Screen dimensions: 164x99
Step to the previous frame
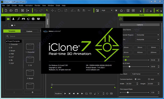(74, 94)
